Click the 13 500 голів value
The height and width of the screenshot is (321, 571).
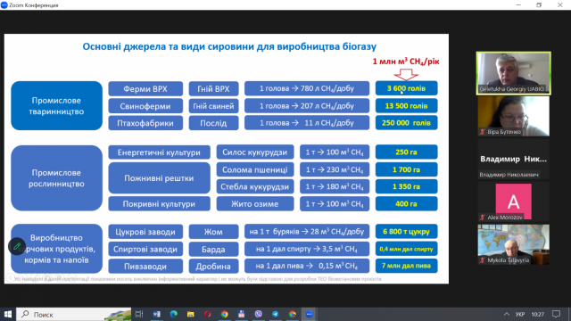pos(407,106)
